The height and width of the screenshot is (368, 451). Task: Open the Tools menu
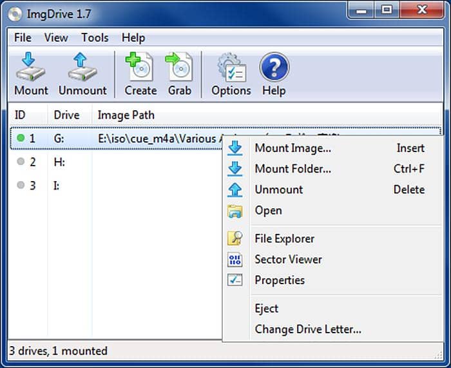point(95,37)
